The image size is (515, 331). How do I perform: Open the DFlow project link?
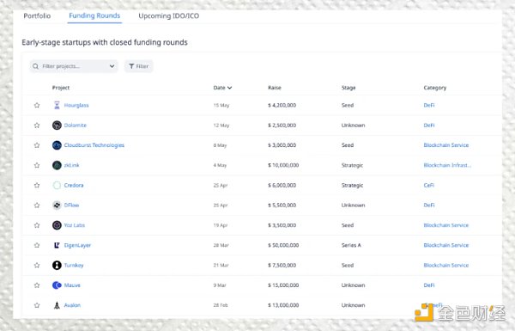71,205
